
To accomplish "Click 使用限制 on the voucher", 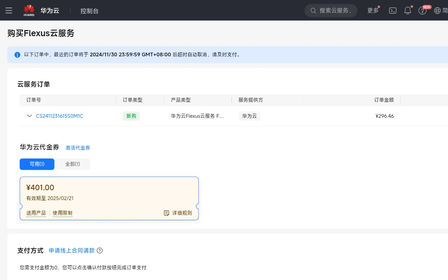I will 62,213.
